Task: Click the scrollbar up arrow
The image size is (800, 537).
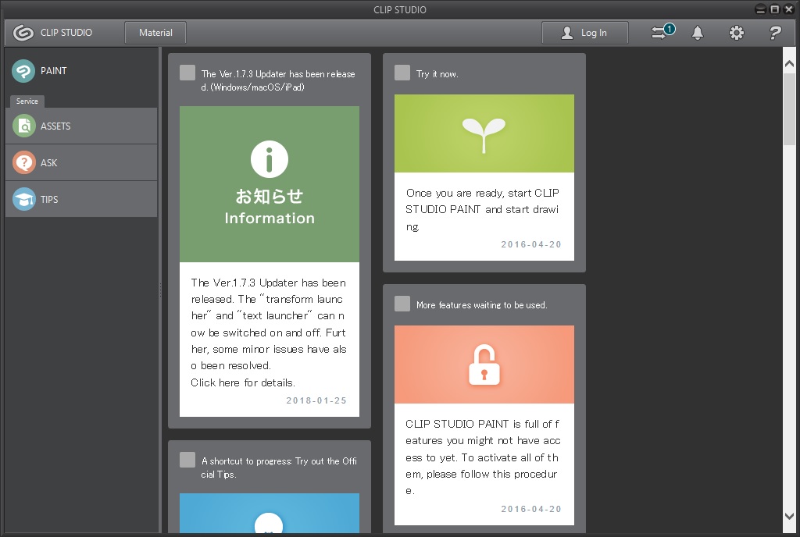Action: tap(789, 64)
